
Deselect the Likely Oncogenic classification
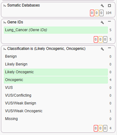(56, 72)
